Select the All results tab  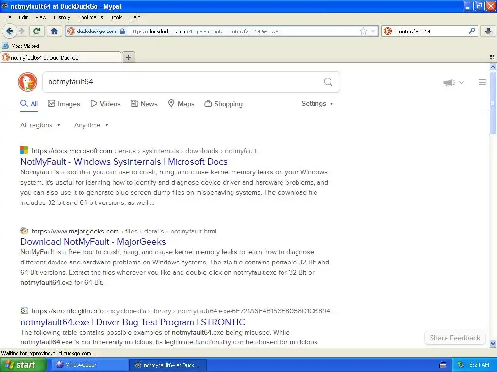tap(29, 104)
